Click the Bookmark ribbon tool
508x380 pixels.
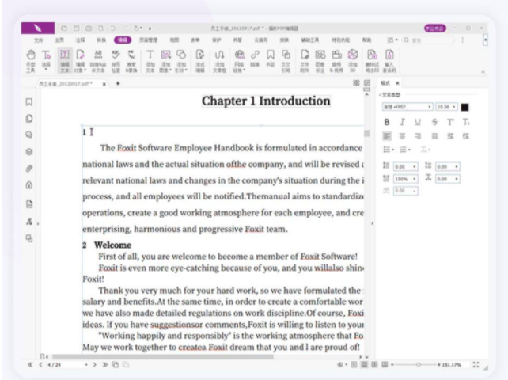click(270, 59)
